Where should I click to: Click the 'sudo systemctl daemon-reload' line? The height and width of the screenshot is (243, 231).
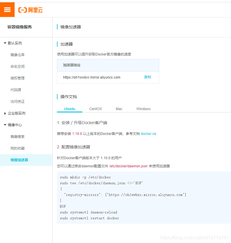(x=88, y=212)
